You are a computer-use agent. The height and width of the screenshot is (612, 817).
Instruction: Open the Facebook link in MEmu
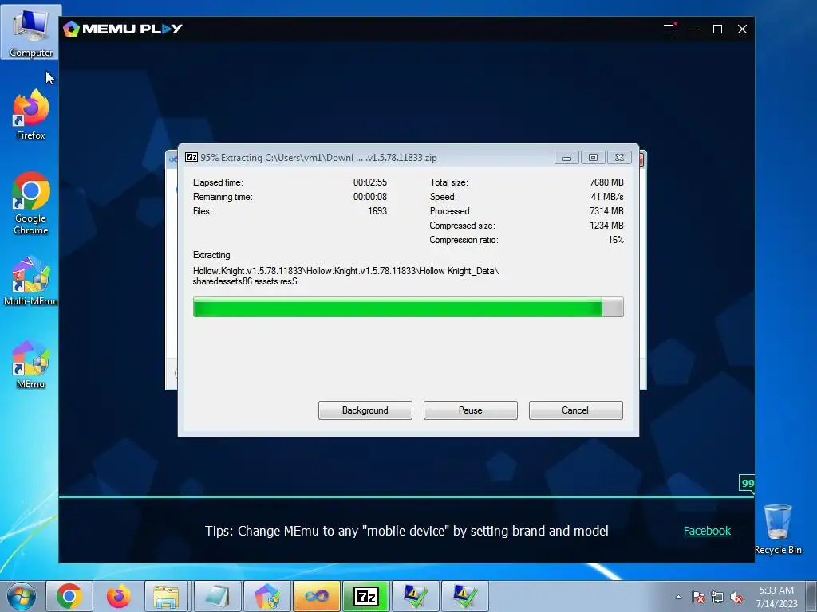pos(707,531)
